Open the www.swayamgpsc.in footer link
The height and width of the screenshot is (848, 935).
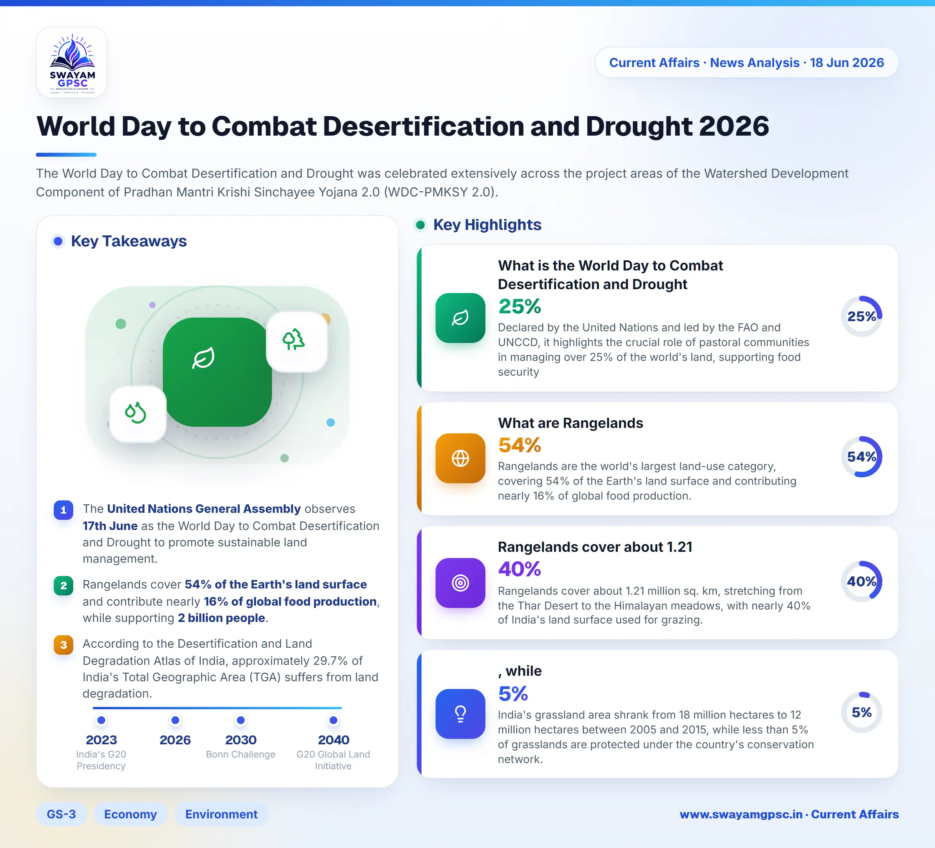(x=741, y=814)
